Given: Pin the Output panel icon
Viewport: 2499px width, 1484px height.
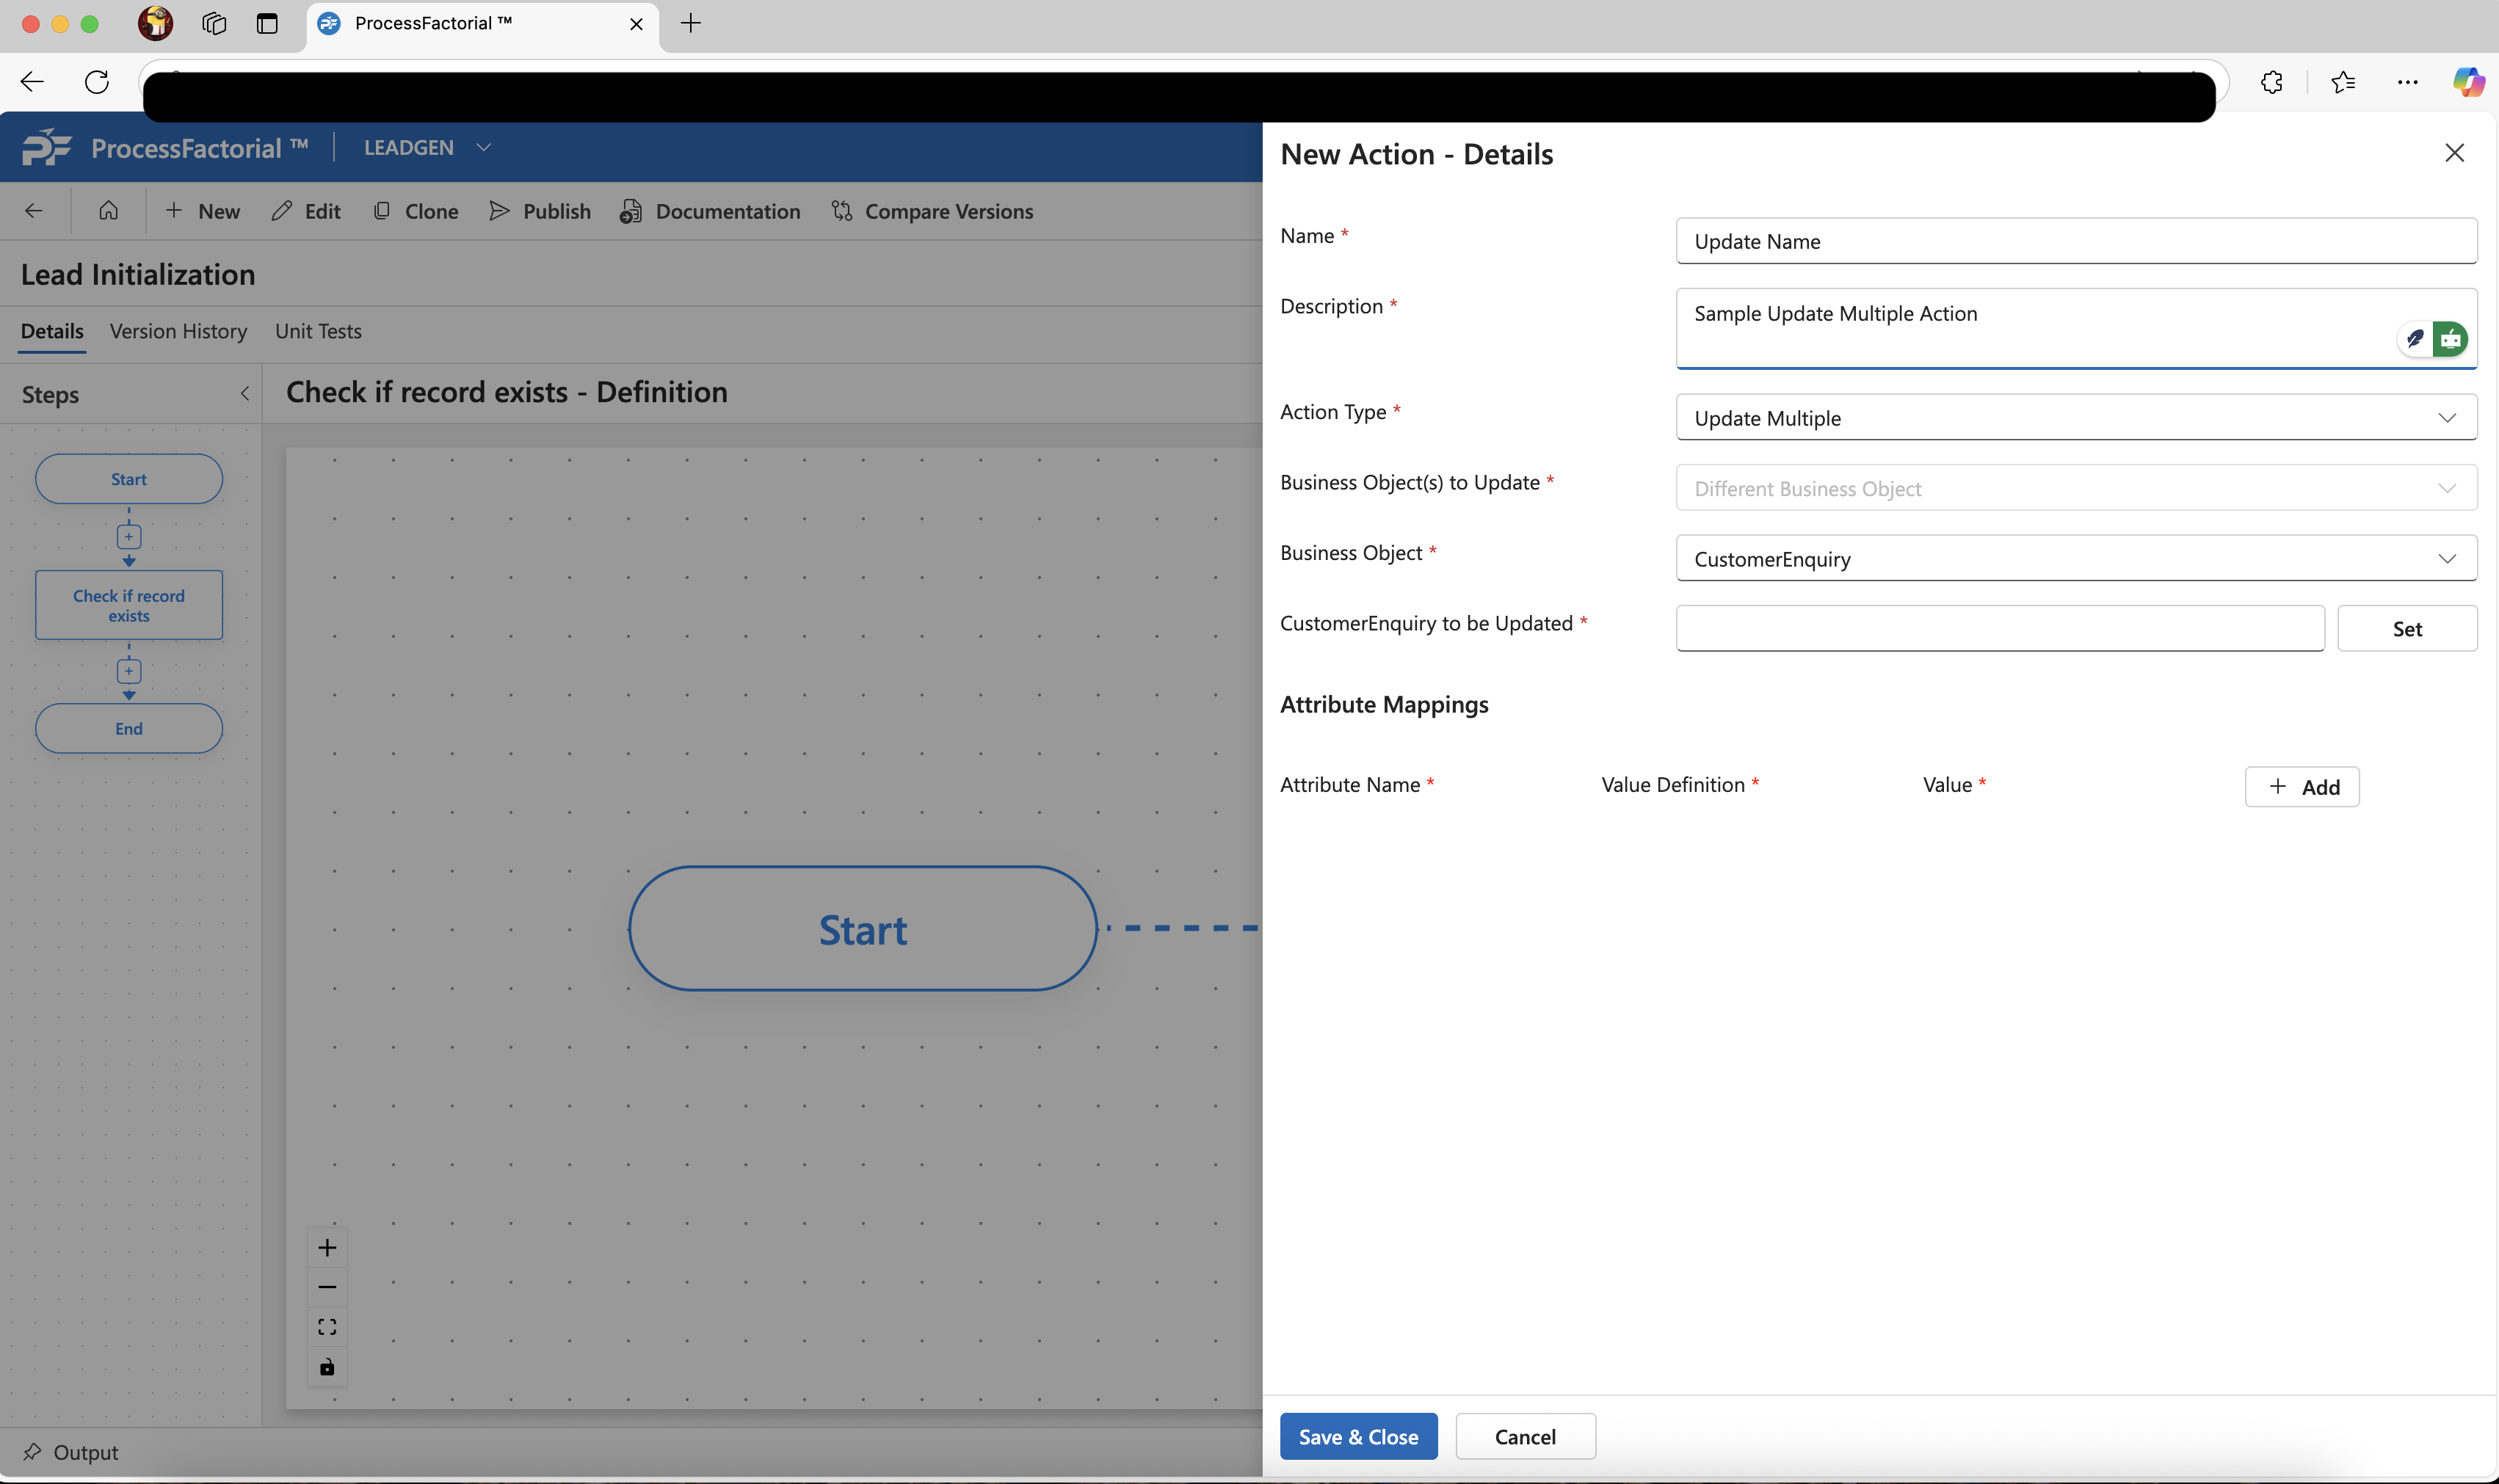Looking at the screenshot, I should (x=32, y=1451).
